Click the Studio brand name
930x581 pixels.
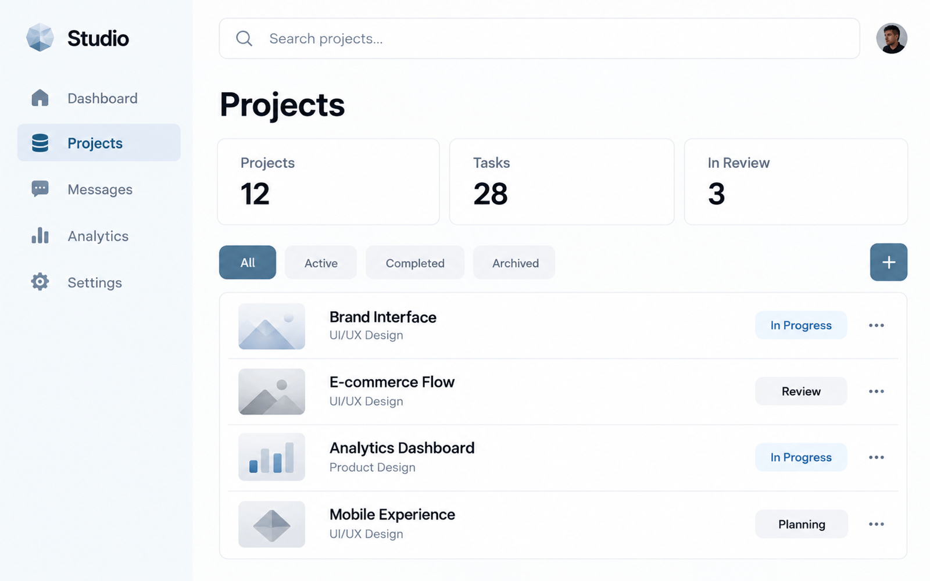click(x=98, y=38)
